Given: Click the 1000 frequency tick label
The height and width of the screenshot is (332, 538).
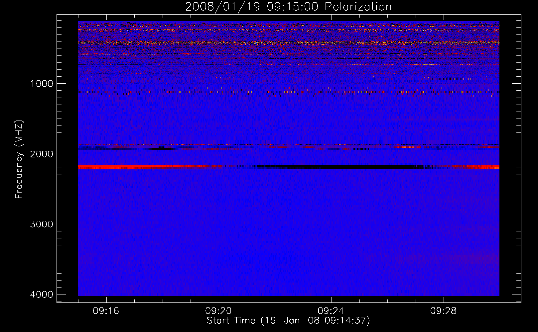Looking at the screenshot, I should [x=42, y=83].
